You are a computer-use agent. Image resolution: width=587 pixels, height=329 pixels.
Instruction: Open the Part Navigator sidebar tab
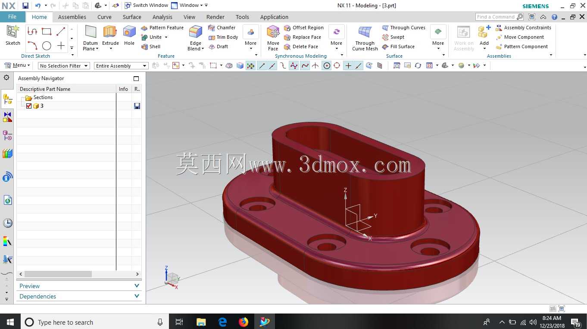7,136
